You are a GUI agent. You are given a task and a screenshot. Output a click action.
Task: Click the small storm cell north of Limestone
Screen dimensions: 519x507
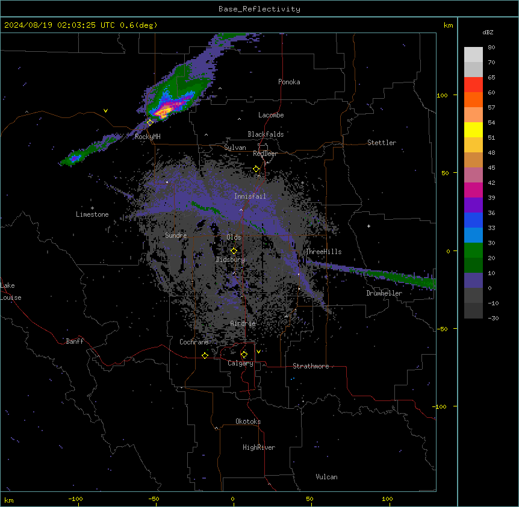(75, 158)
